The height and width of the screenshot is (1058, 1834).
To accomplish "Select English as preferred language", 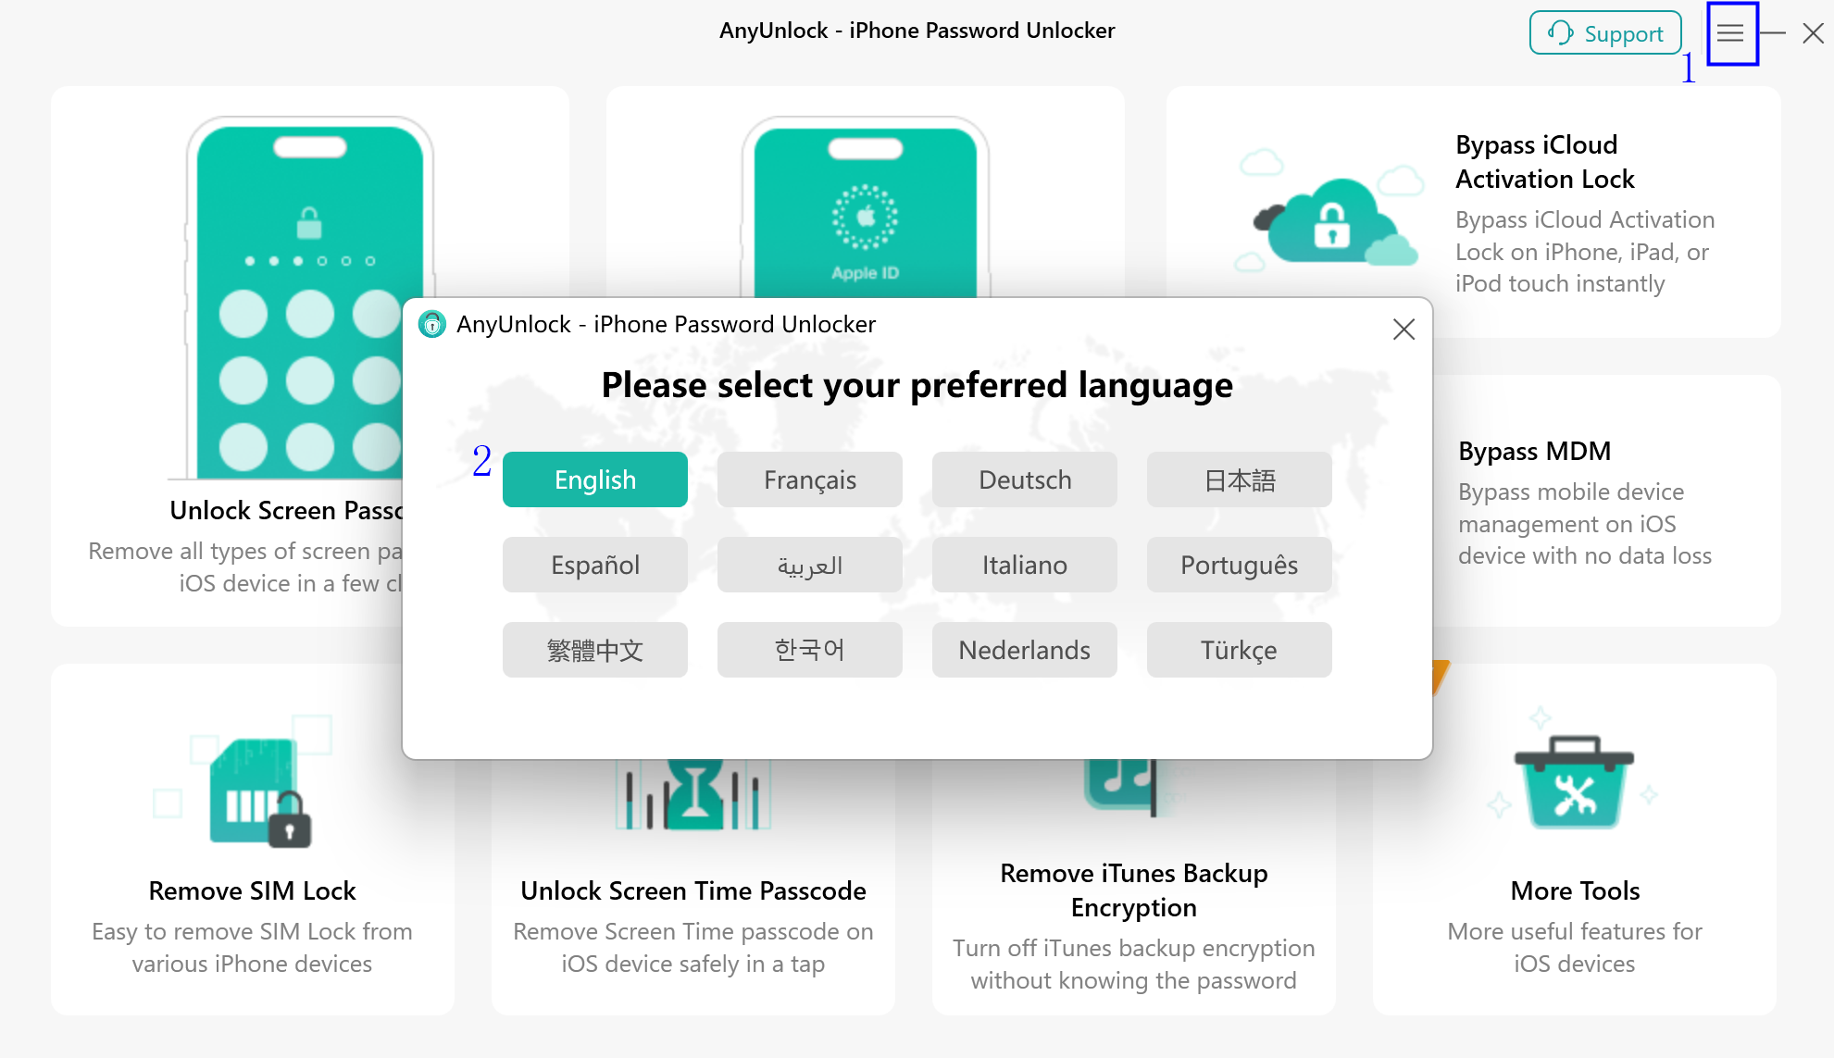I will point(593,479).
